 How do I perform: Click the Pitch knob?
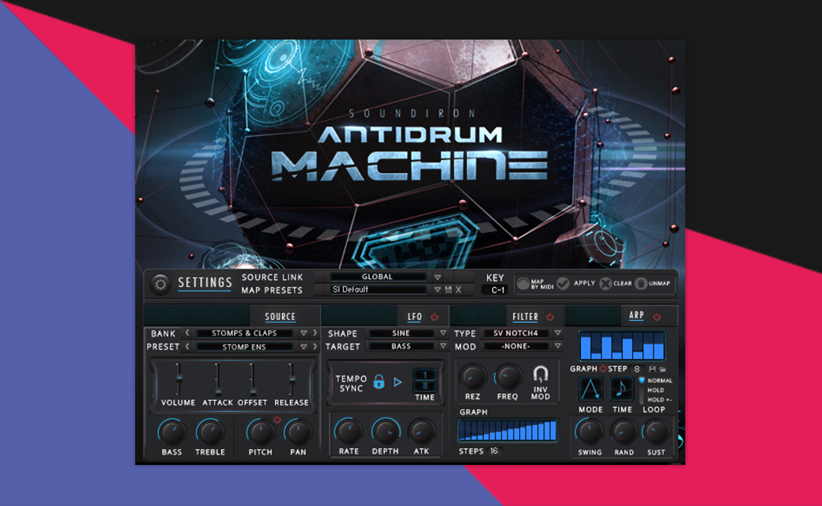[x=260, y=432]
